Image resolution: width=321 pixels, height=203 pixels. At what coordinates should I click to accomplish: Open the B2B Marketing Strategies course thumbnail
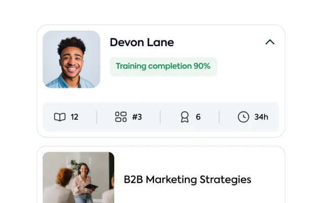[78, 178]
